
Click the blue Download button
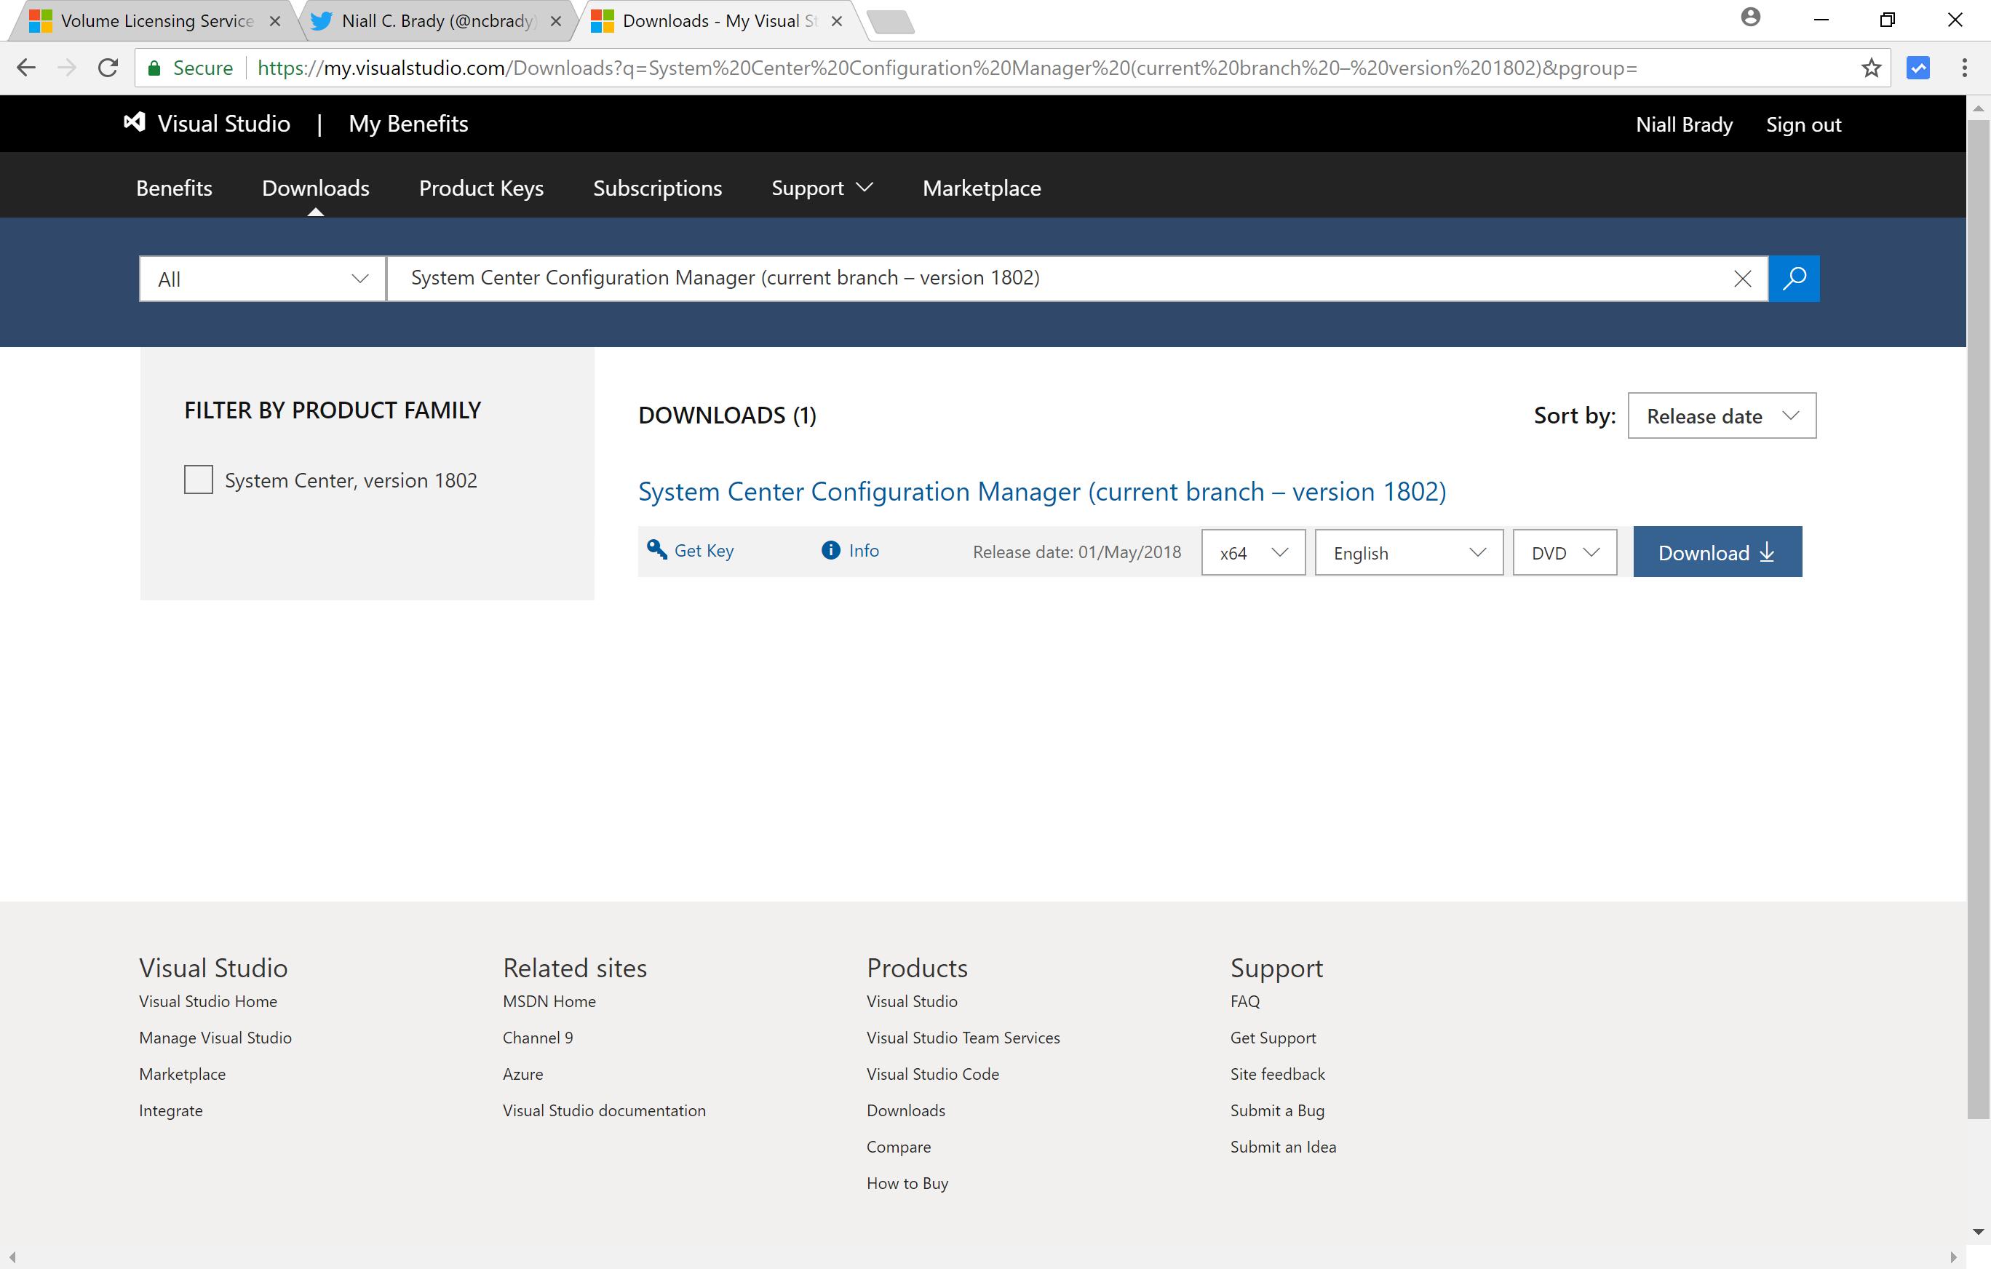pyautogui.click(x=1717, y=552)
